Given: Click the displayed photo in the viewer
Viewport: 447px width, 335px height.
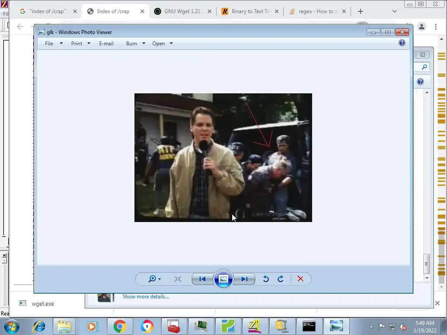Looking at the screenshot, I should (223, 157).
